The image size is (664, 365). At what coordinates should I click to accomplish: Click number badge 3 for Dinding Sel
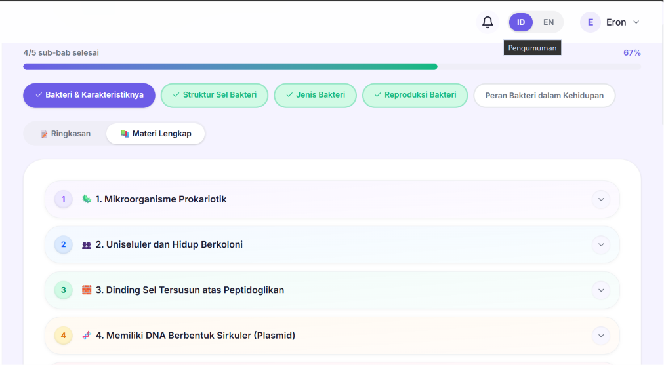pyautogui.click(x=64, y=290)
